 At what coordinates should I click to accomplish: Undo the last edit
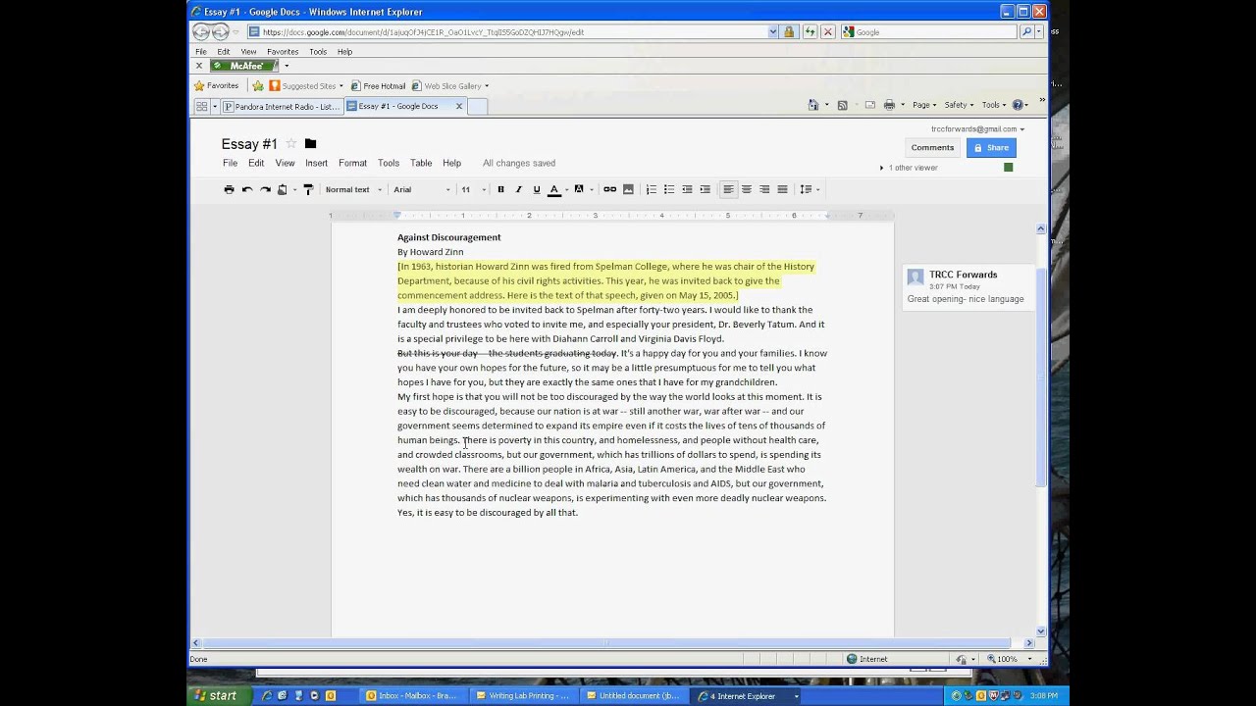coord(247,189)
